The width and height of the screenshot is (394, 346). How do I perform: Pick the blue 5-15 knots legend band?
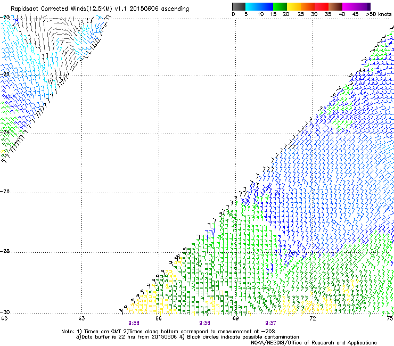(259, 6)
